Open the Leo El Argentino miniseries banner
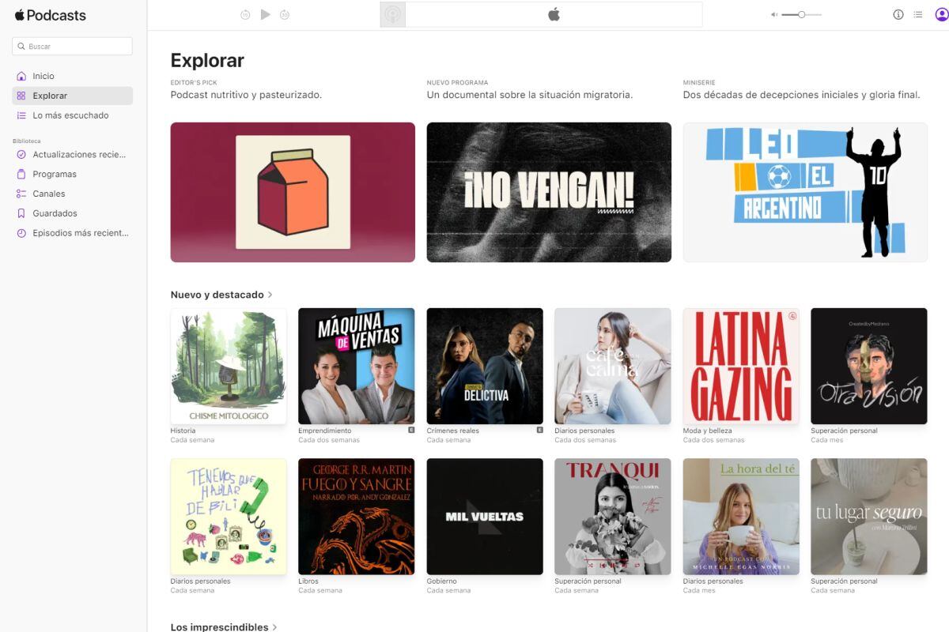 804,191
